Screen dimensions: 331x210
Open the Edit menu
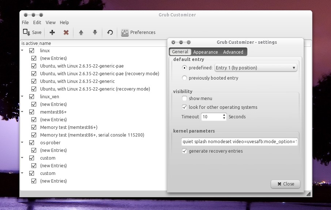pos(37,23)
